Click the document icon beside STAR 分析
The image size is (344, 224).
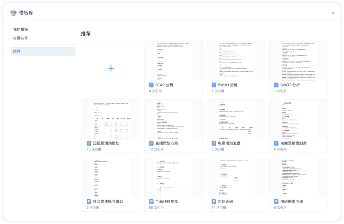click(x=151, y=85)
